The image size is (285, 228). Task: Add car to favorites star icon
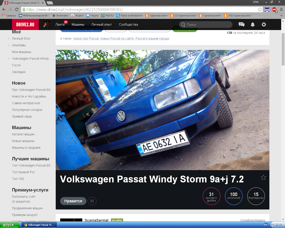pyautogui.click(x=263, y=178)
